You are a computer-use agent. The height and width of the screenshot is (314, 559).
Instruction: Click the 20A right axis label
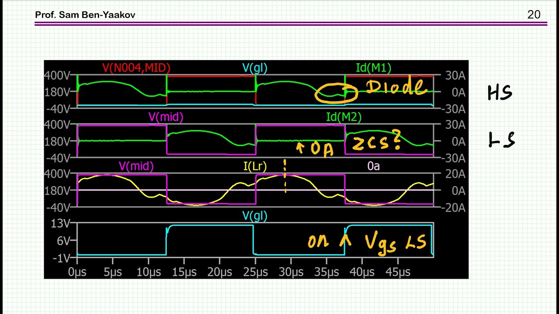click(x=455, y=174)
